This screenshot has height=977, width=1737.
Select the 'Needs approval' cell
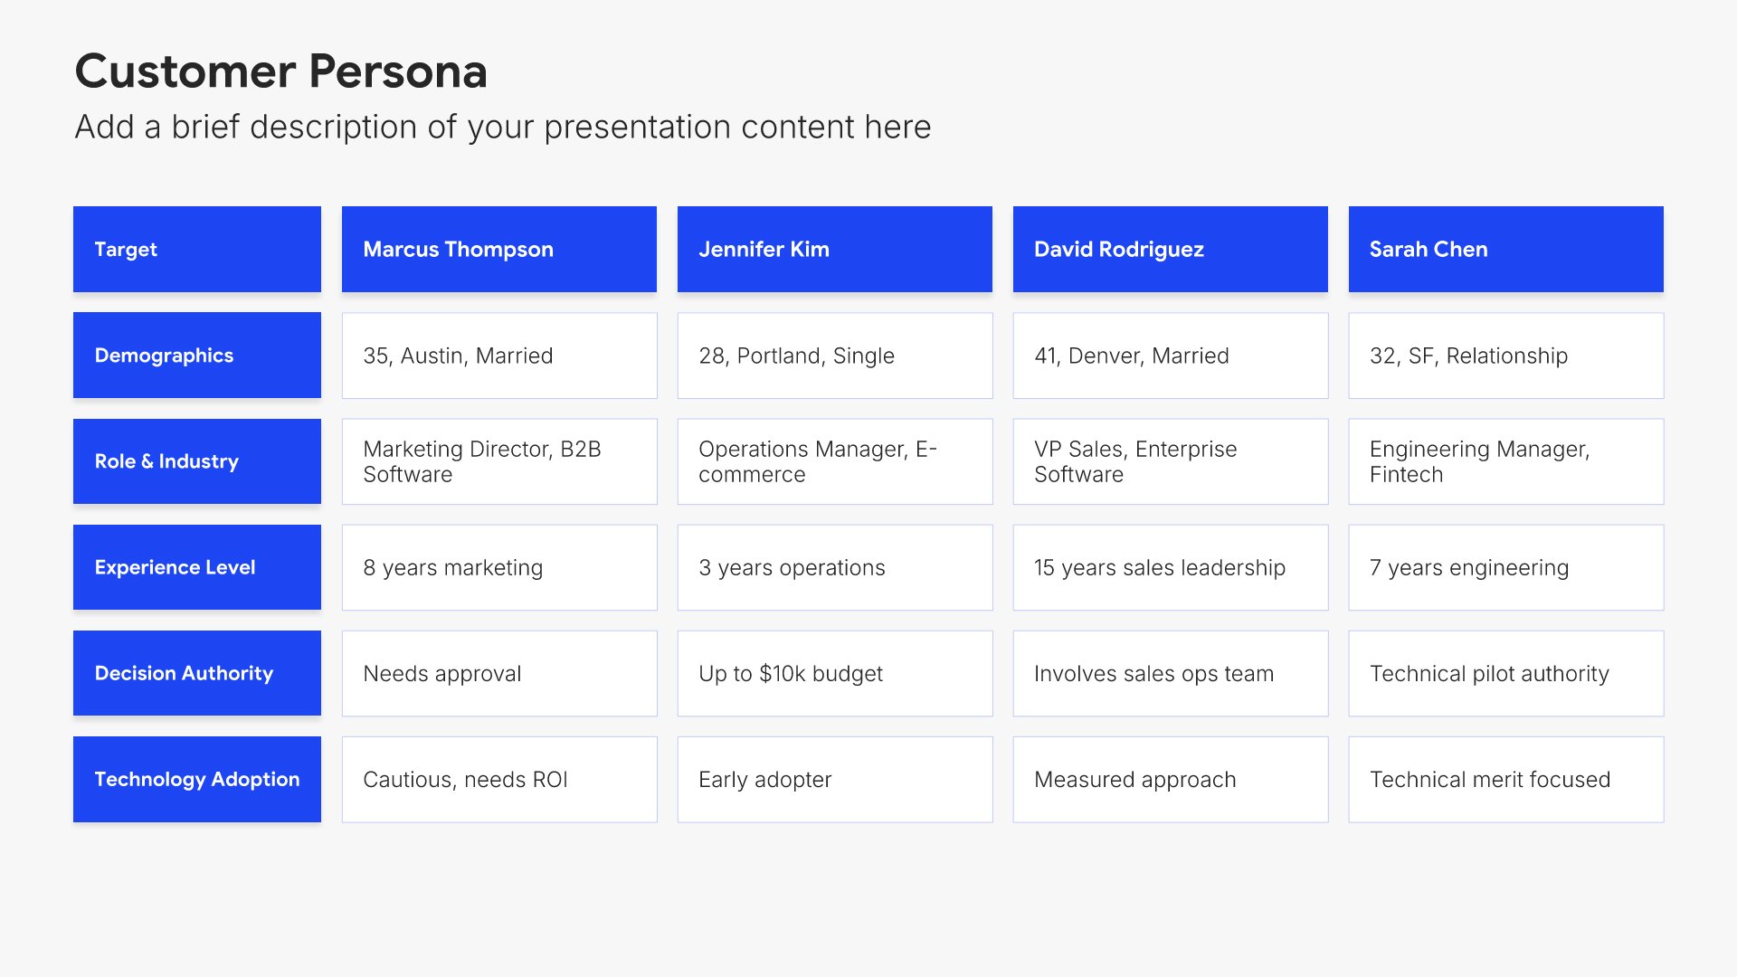click(499, 673)
